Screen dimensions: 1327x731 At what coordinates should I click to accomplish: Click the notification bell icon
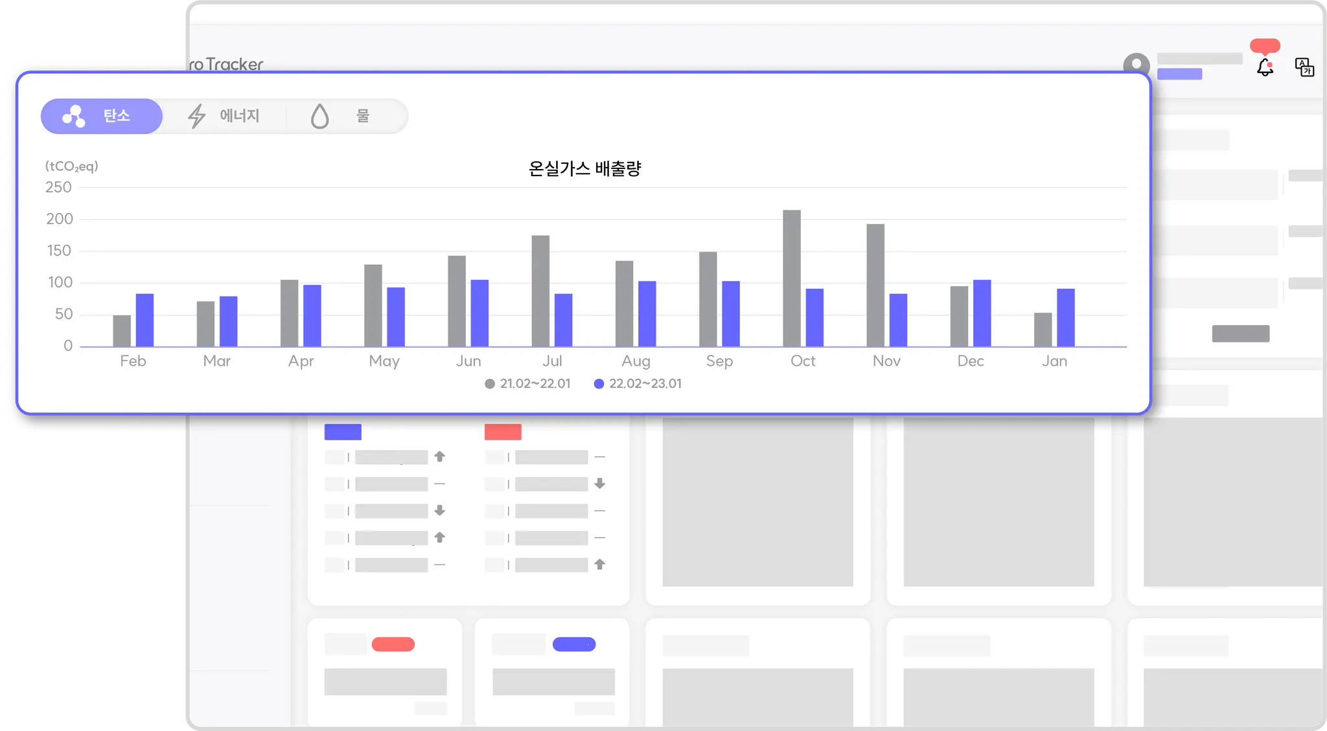click(x=1265, y=67)
